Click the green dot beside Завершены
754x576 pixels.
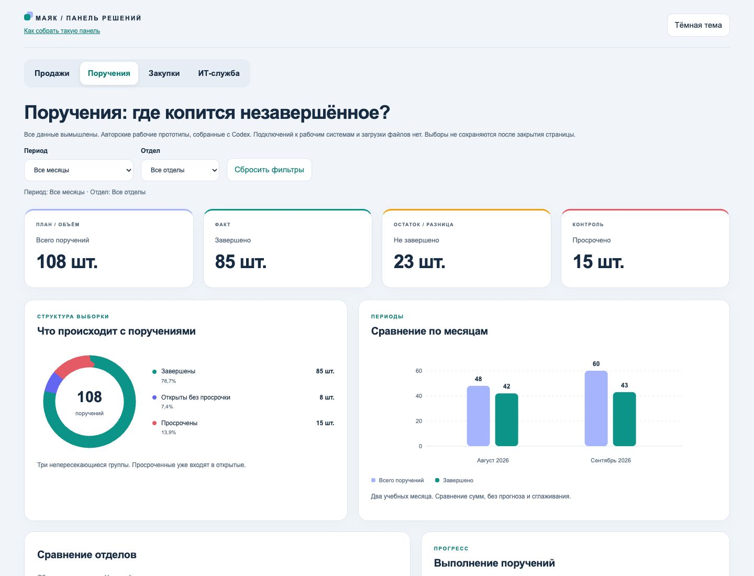click(x=154, y=372)
